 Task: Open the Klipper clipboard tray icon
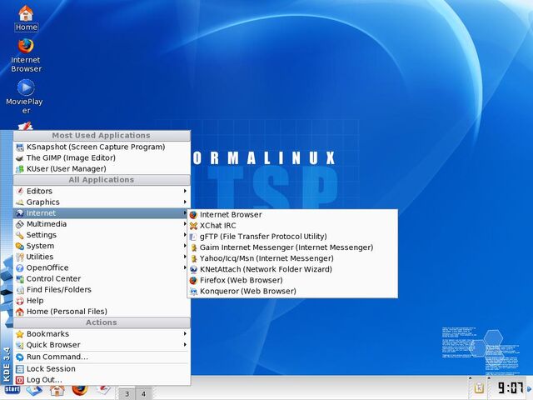point(479,387)
